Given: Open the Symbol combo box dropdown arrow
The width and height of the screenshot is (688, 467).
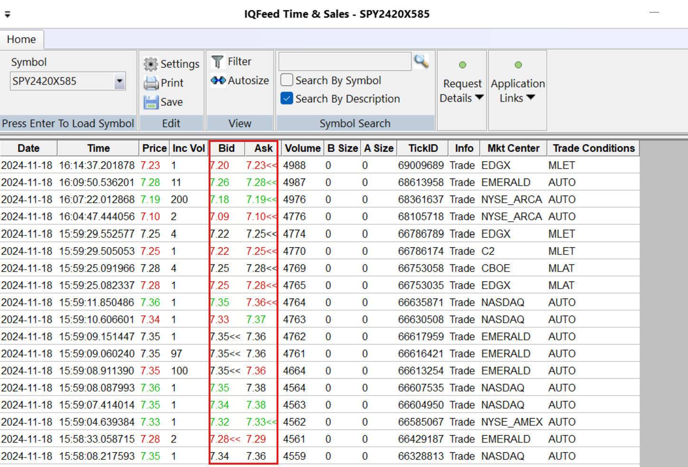Looking at the screenshot, I should [120, 81].
